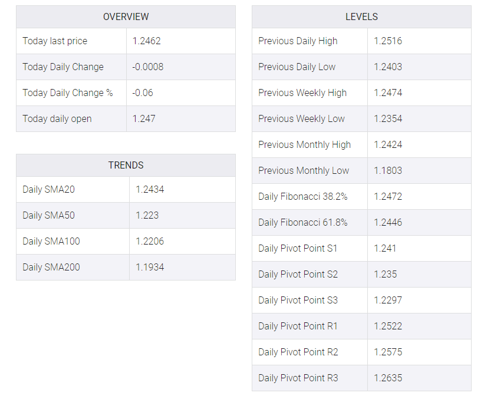Click the Daily SMA50 value 1.223
Viewport: 484px width, 396px height.
tap(147, 216)
